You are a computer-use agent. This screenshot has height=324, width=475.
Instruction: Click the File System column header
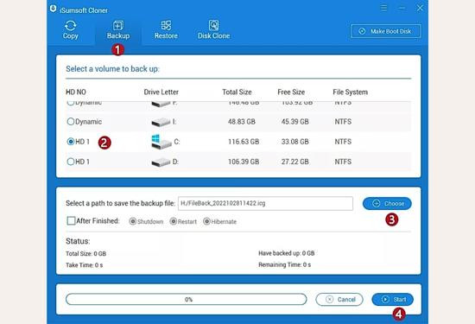coord(350,92)
